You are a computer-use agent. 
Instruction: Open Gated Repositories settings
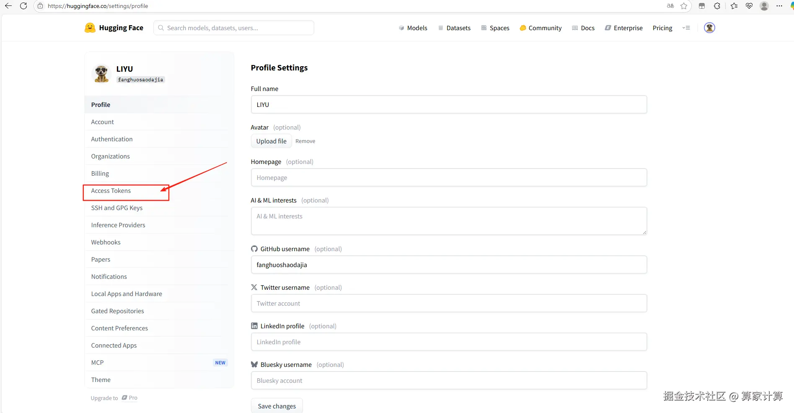159,311
